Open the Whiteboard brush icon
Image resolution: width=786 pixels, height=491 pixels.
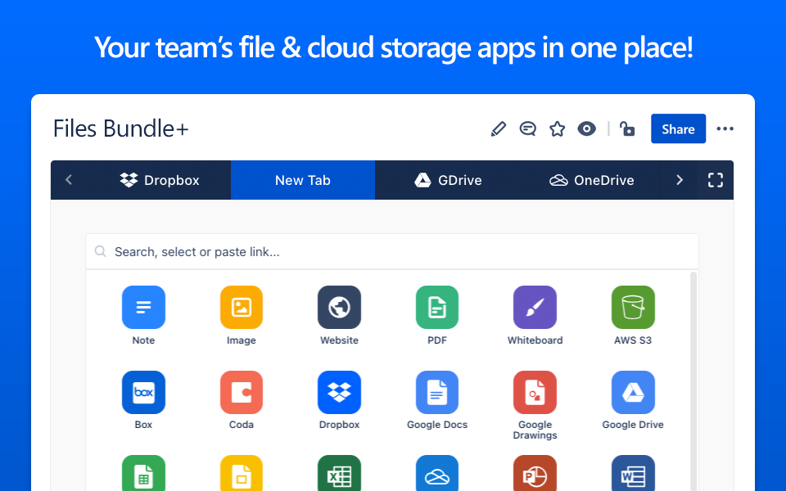(x=535, y=307)
